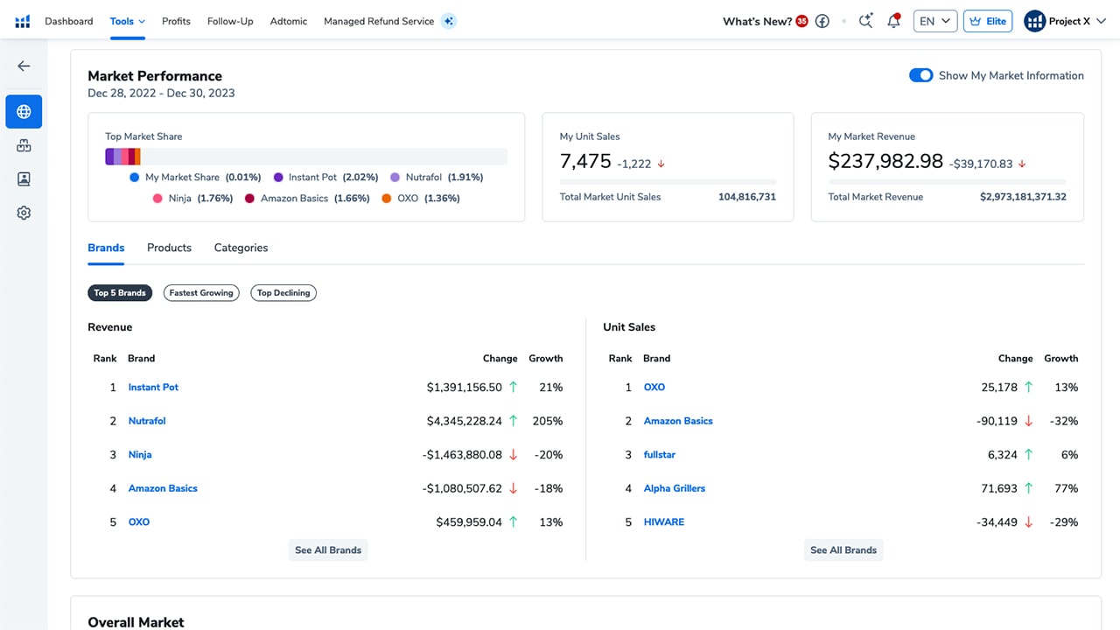Click the app logo icon
This screenshot has height=630, width=1120.
point(23,21)
